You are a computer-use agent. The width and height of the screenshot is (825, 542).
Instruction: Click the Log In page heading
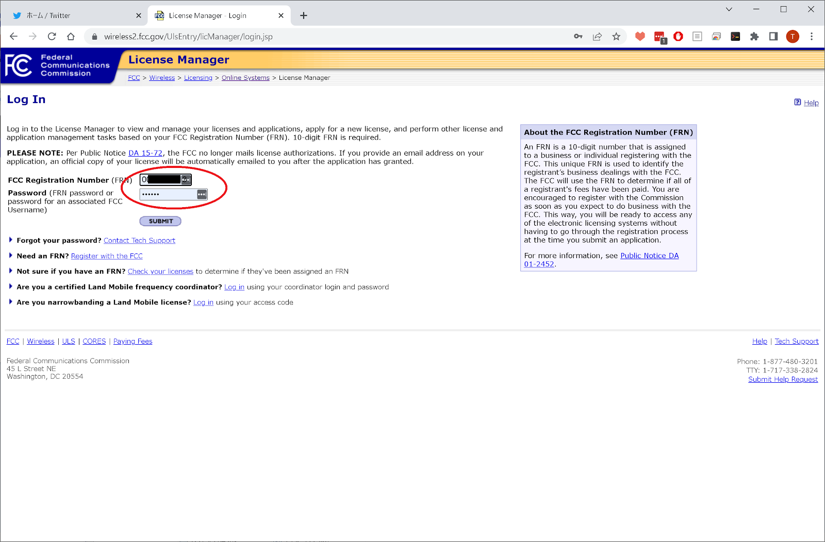tap(26, 99)
